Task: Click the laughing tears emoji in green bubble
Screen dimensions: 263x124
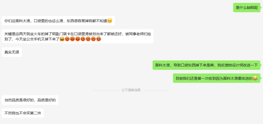Action: pos(255,78)
